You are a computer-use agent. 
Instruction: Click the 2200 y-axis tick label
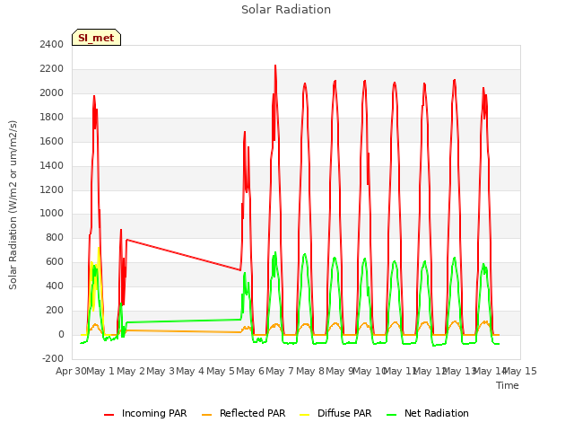[52, 69]
